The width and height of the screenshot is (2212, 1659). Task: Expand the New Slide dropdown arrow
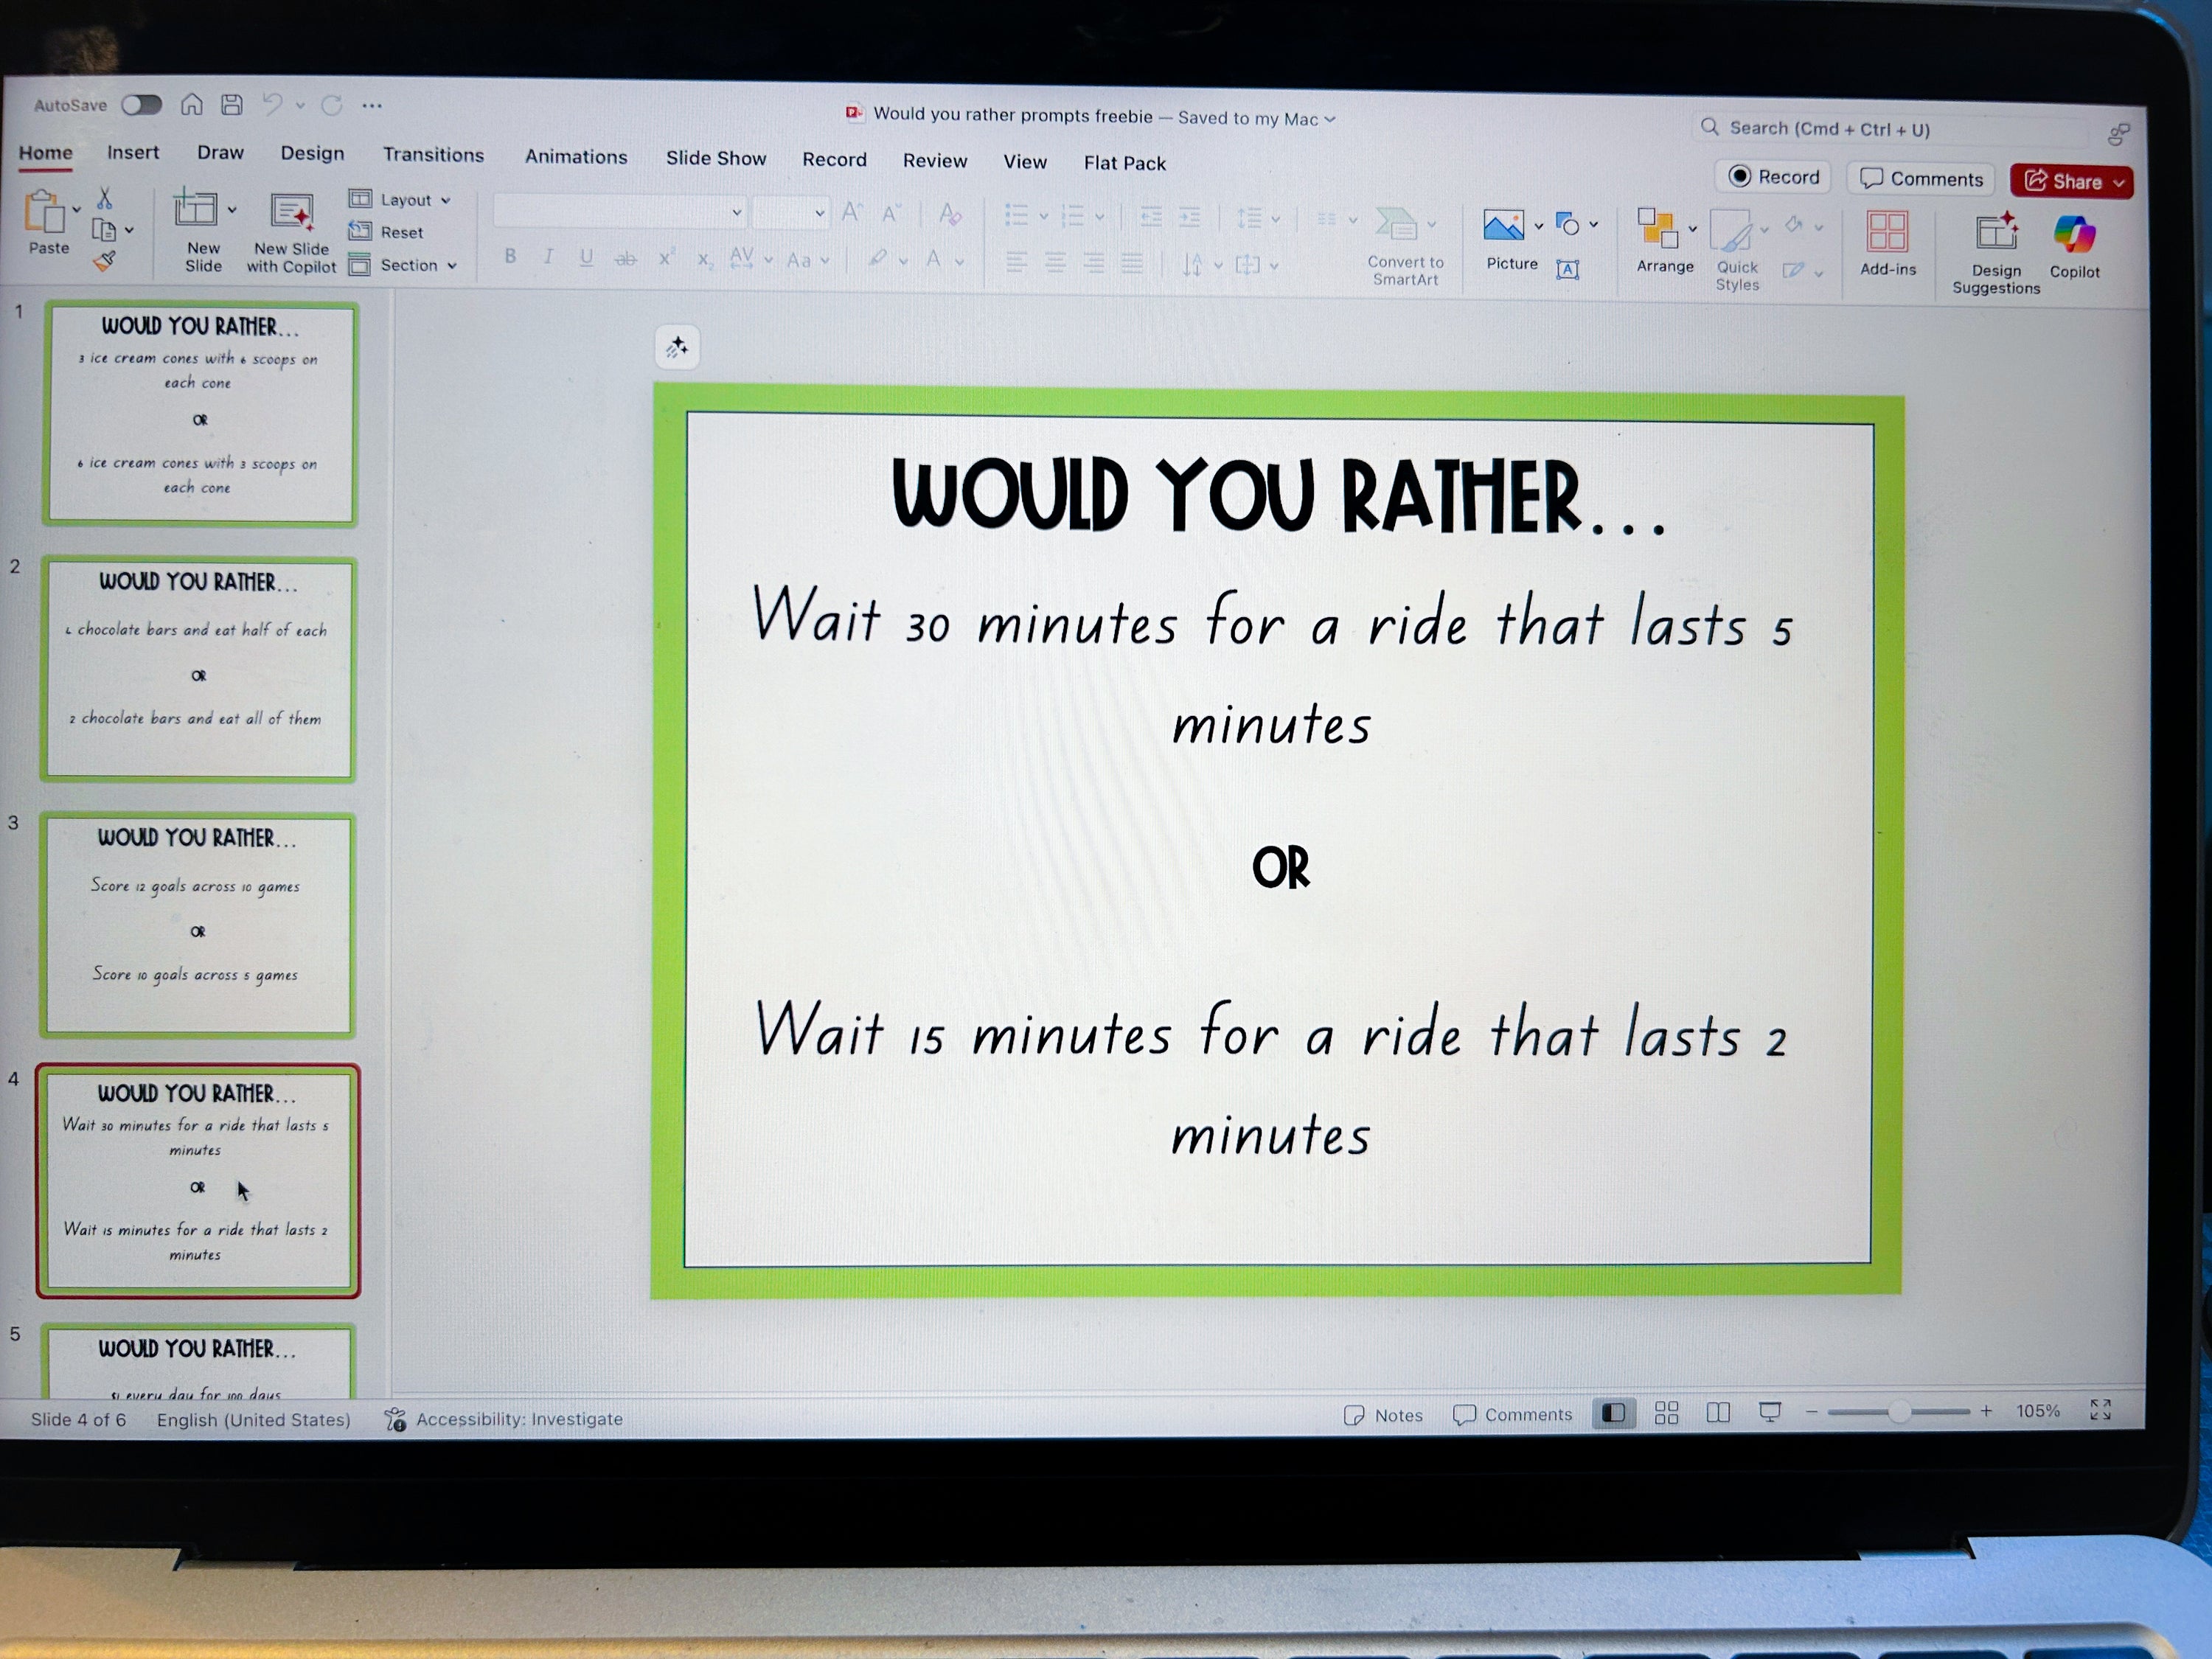232,210
